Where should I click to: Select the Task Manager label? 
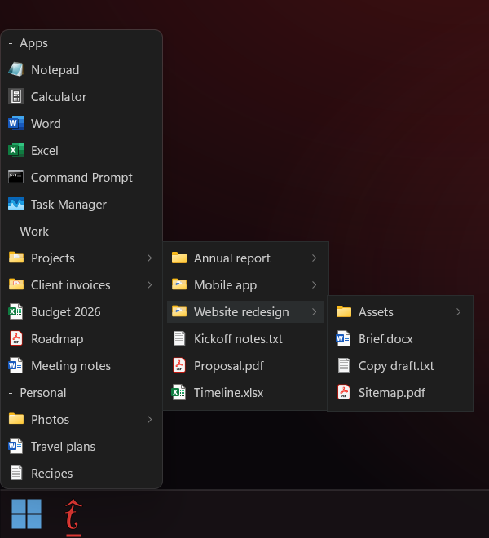click(69, 205)
